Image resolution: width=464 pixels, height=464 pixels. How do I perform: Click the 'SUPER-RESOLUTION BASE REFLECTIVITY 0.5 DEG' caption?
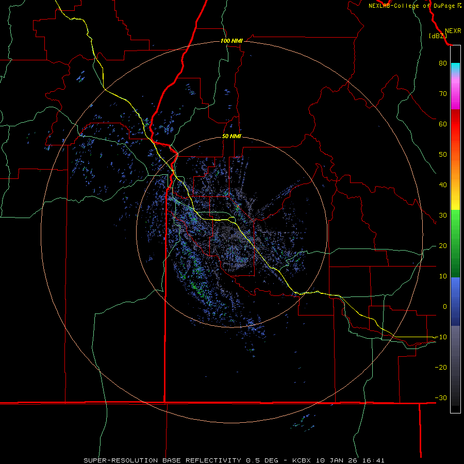tap(181, 460)
